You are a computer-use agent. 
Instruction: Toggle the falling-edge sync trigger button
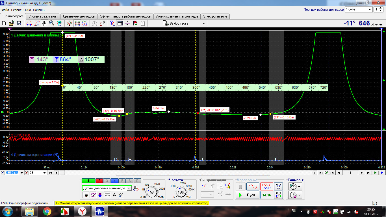point(220,186)
